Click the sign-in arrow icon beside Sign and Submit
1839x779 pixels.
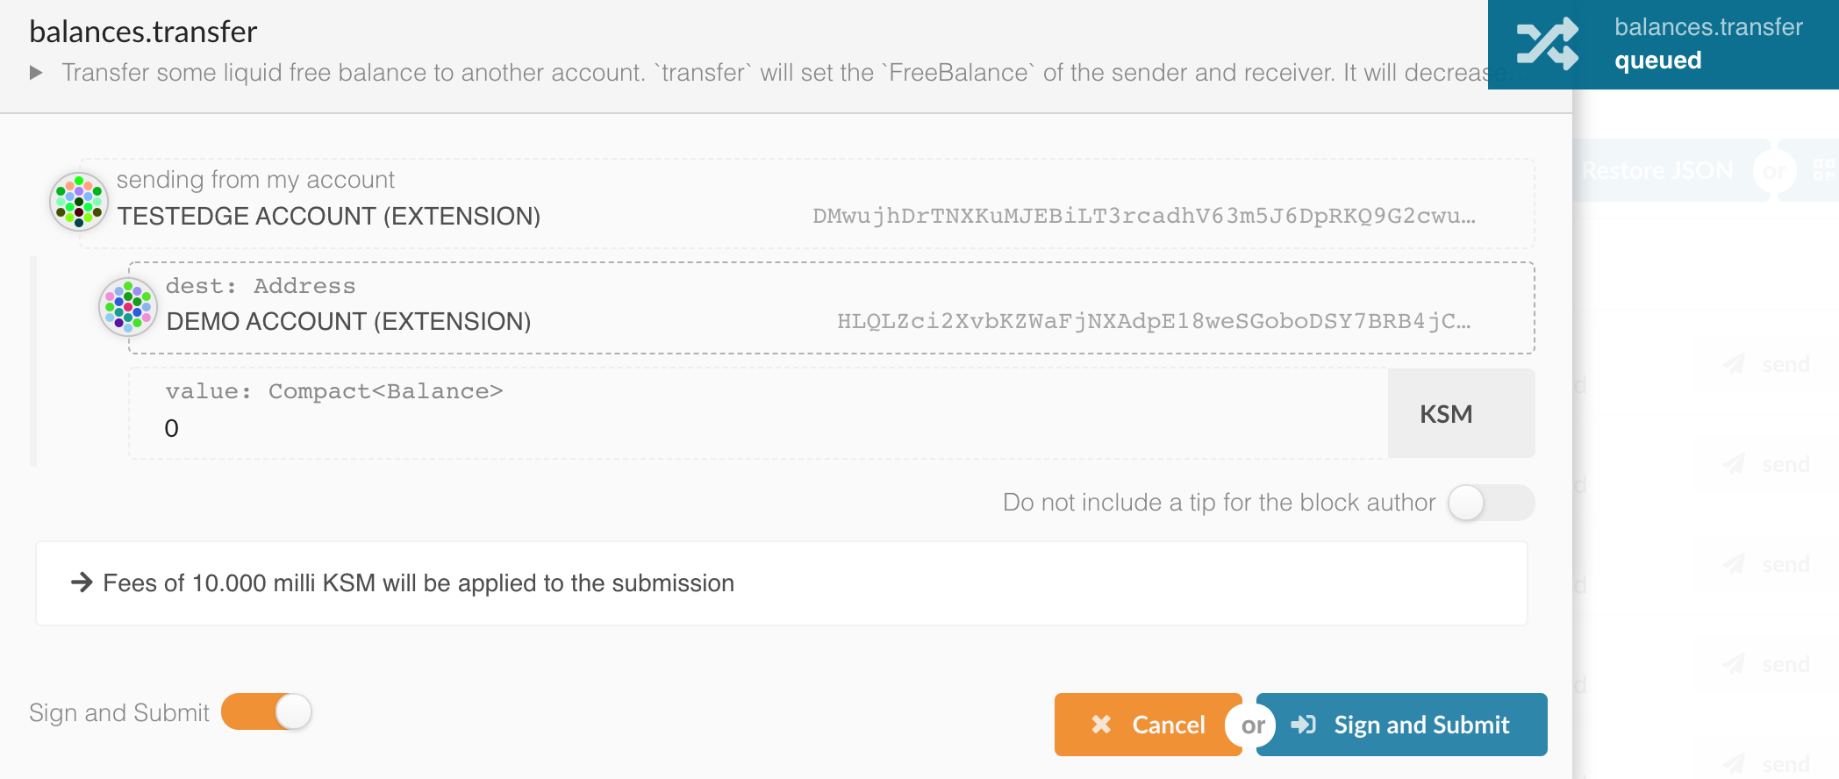click(1304, 725)
